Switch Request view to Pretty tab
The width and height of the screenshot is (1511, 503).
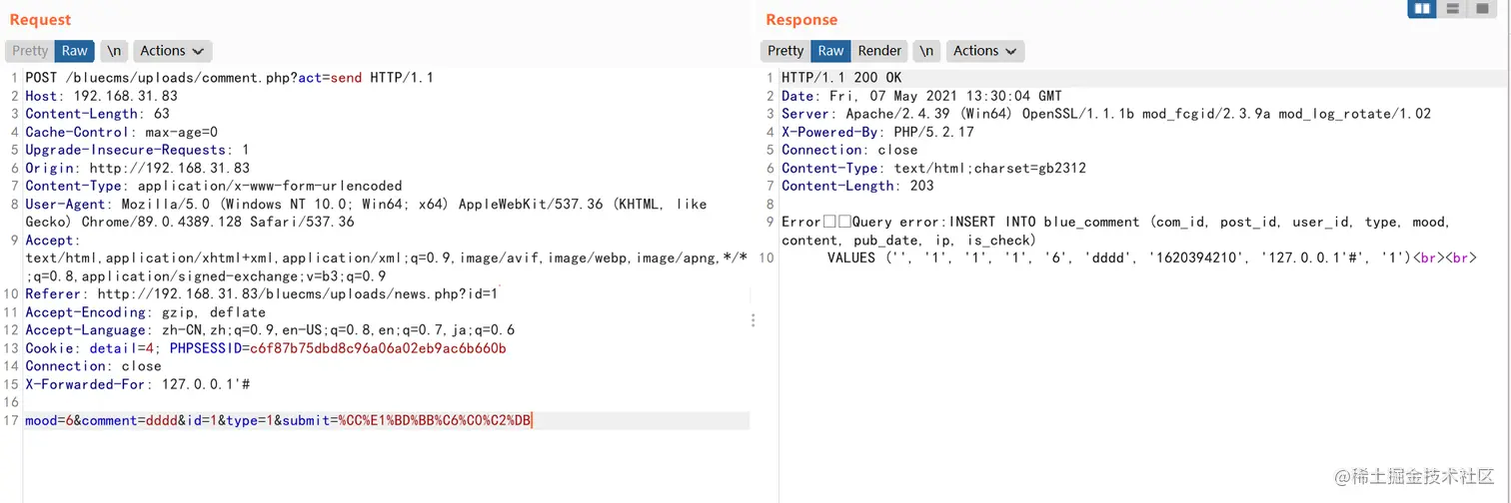click(30, 51)
